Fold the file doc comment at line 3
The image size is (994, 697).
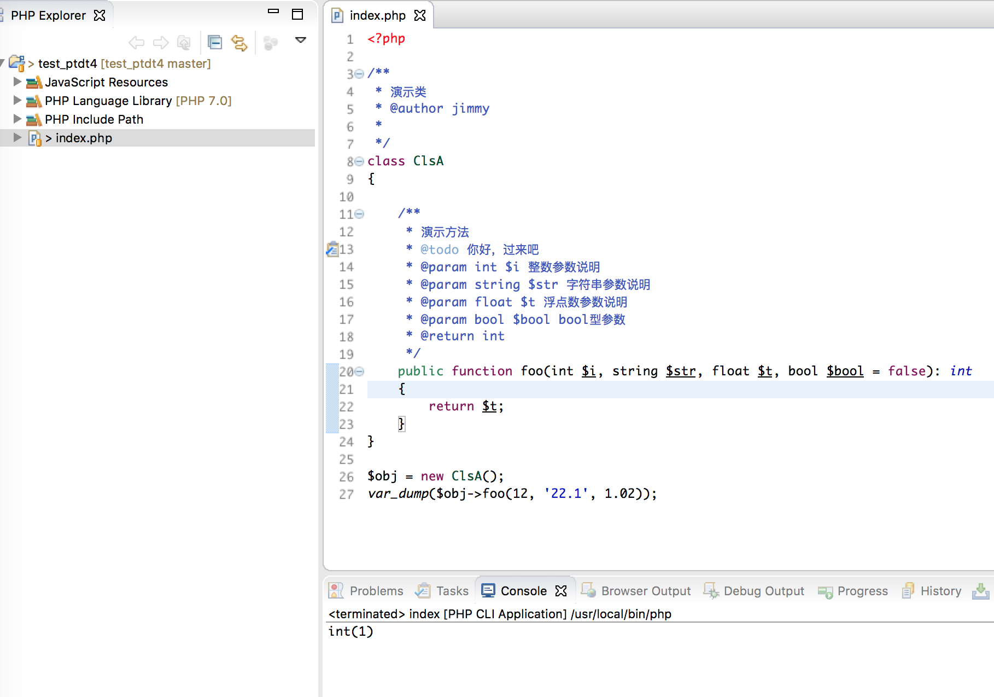[x=359, y=74]
